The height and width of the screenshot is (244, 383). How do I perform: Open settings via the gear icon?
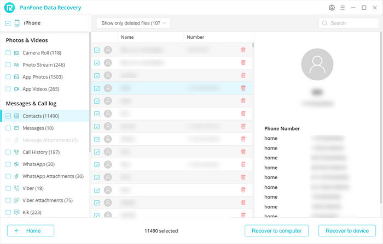point(332,8)
